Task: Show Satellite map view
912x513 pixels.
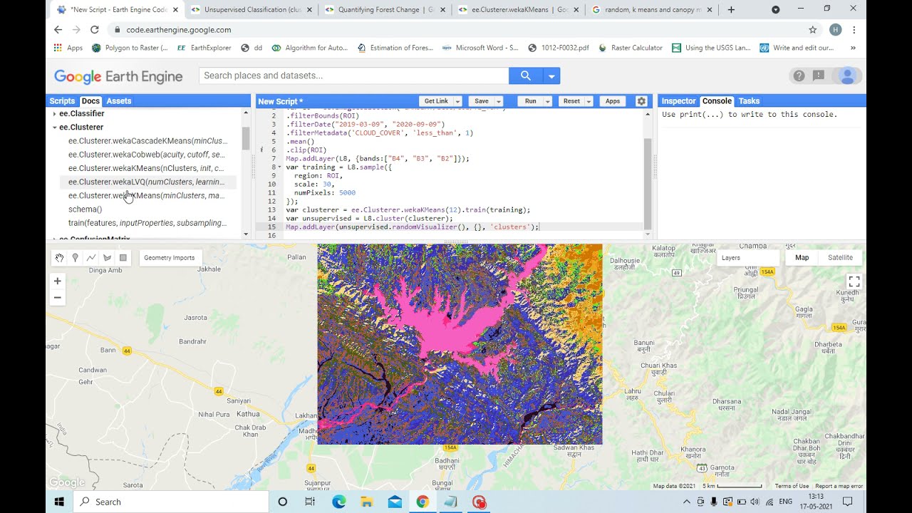Action: 840,258
